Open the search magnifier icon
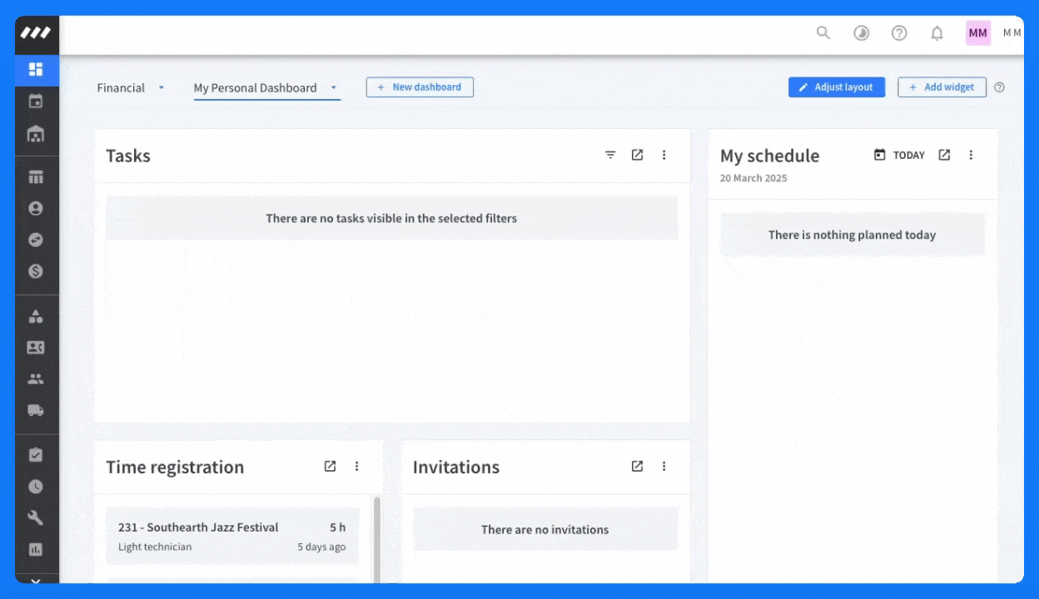Image resolution: width=1039 pixels, height=599 pixels. pos(823,33)
